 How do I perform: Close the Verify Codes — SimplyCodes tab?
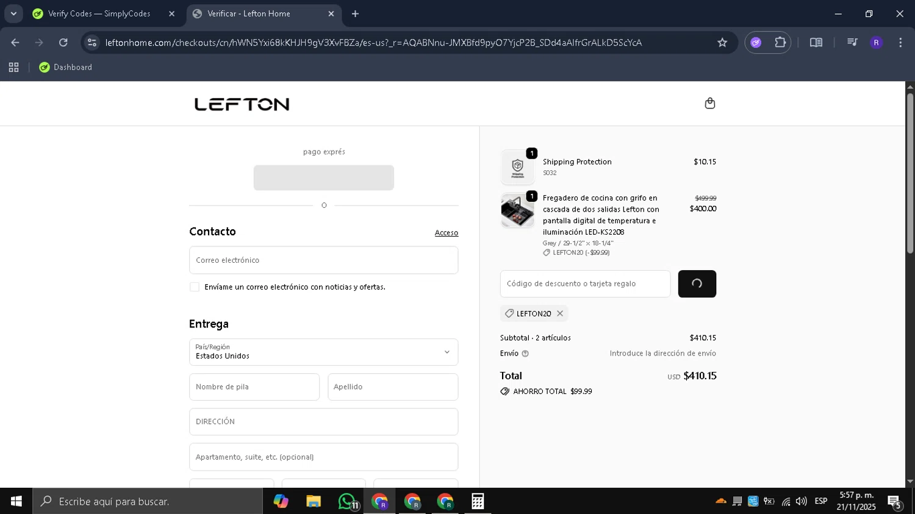point(171,13)
